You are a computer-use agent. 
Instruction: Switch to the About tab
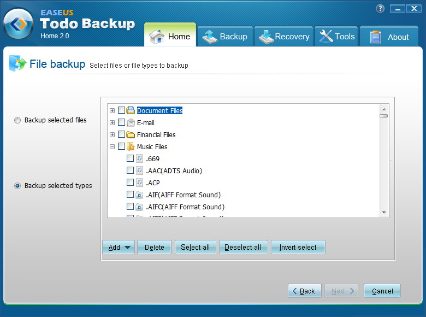389,37
